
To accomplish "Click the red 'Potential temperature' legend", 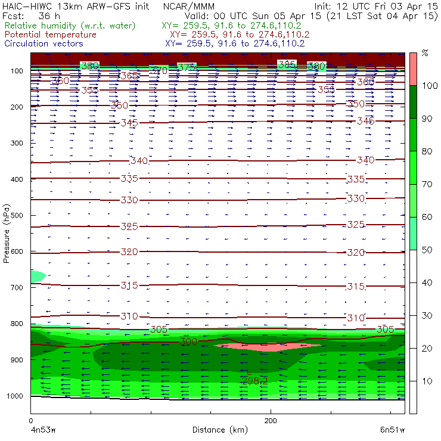I will [x=51, y=35].
